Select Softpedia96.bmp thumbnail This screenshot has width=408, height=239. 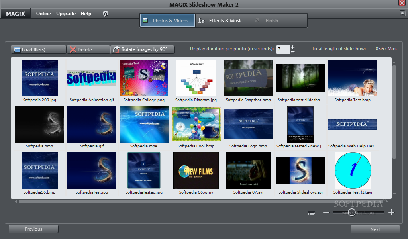(40, 170)
